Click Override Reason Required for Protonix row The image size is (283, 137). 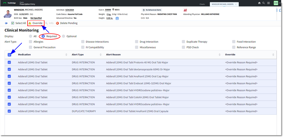pos(241,63)
